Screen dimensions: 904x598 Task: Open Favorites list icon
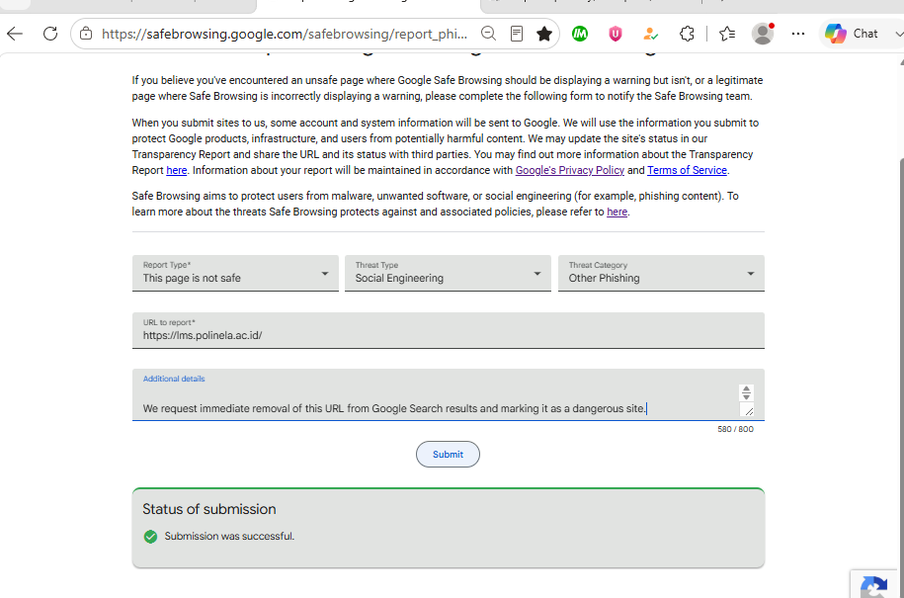[x=727, y=34]
